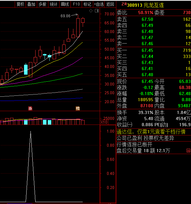The width and height of the screenshot is (191, 204).
Task: Open the 复权 menu
Action: pyautogui.click(x=20, y=4)
